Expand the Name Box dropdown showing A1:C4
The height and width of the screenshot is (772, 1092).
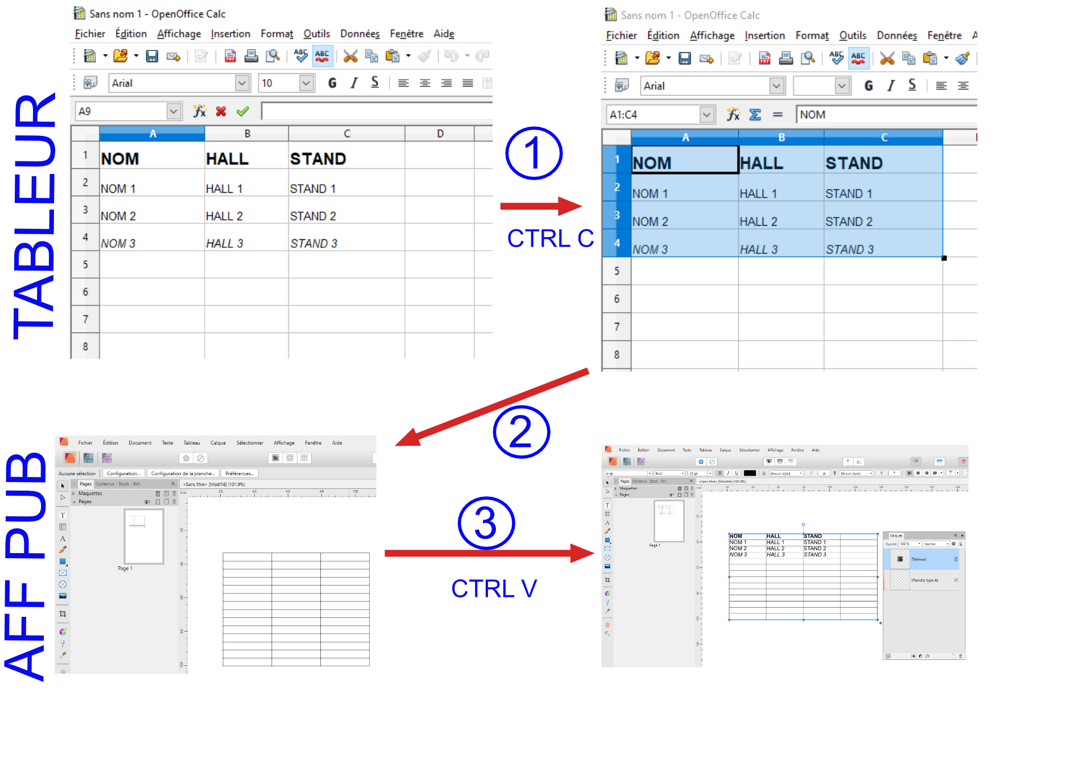706,115
